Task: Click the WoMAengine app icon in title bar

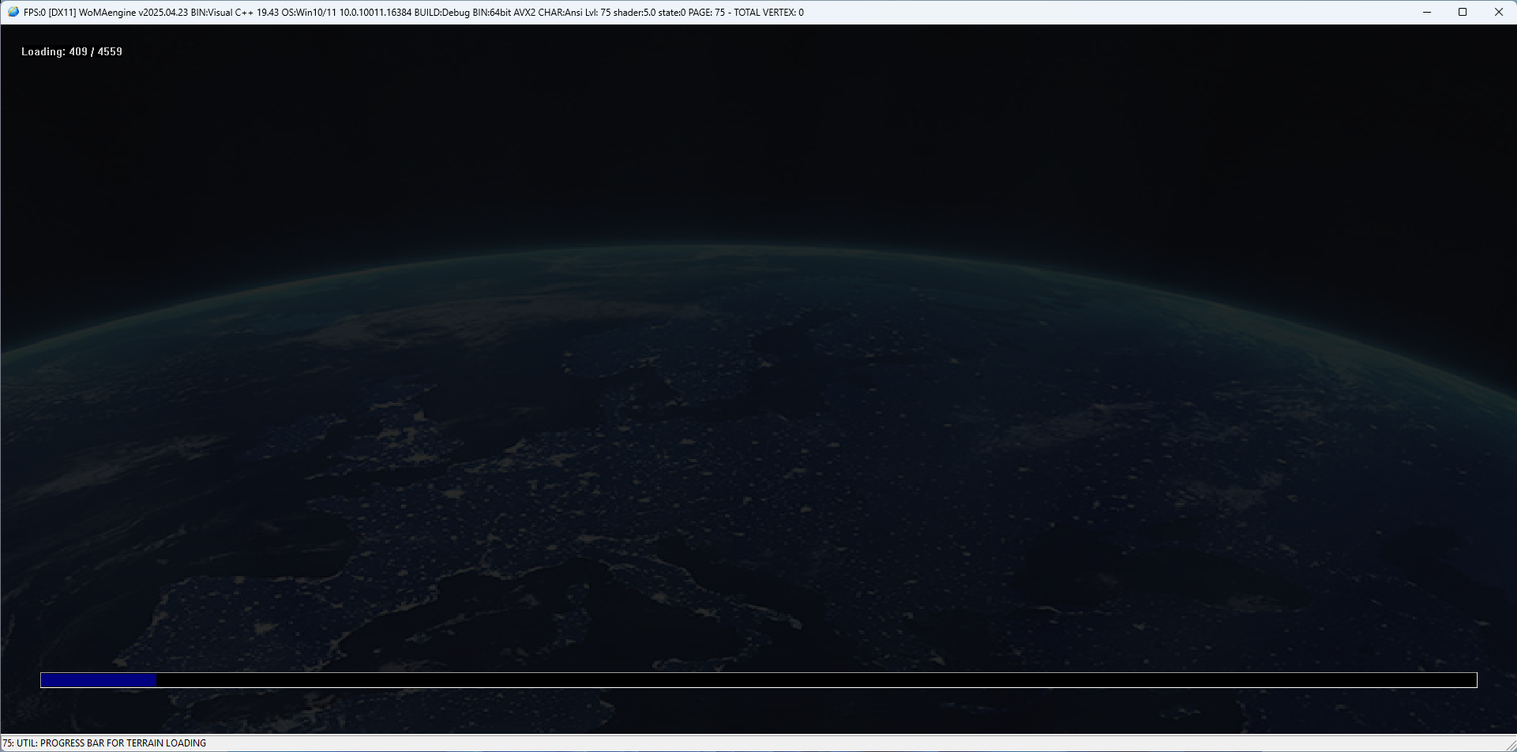Action: [13, 12]
